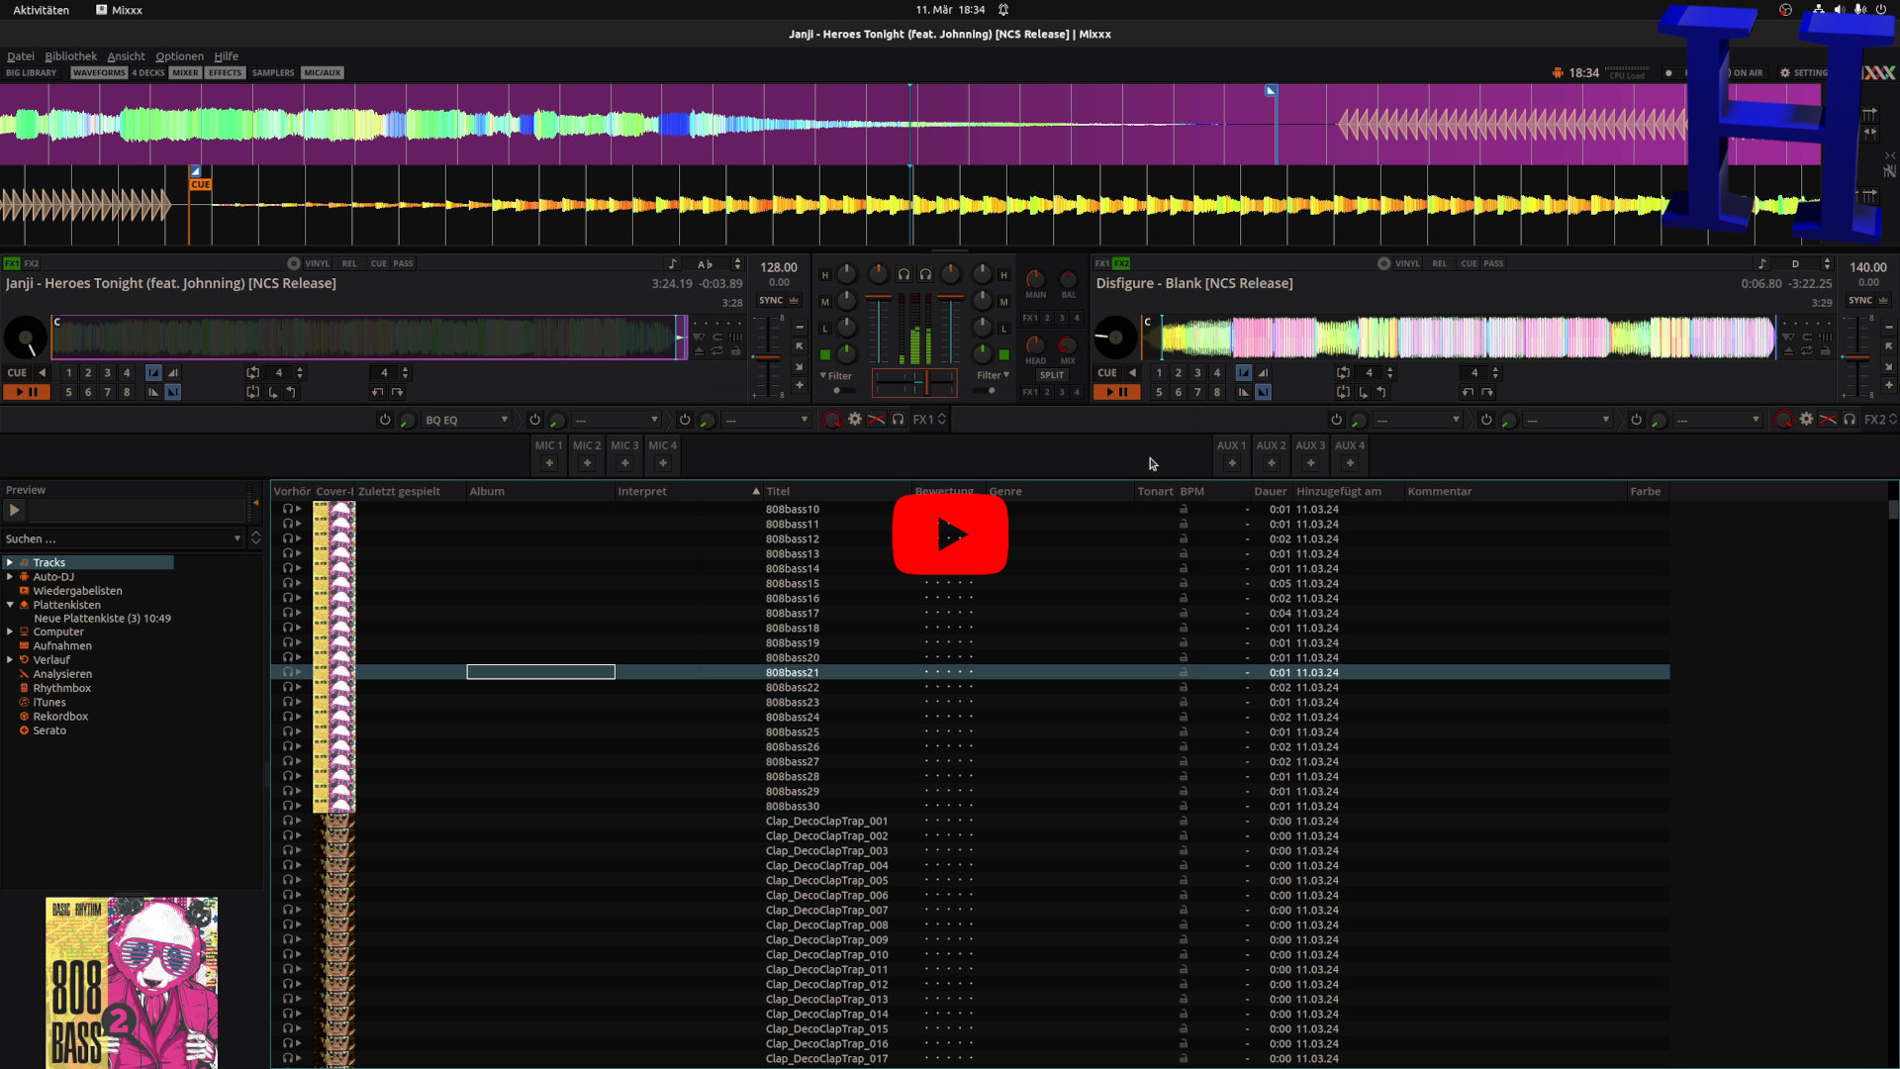Click deck 2 hotcue 7 button

[x=1197, y=392]
